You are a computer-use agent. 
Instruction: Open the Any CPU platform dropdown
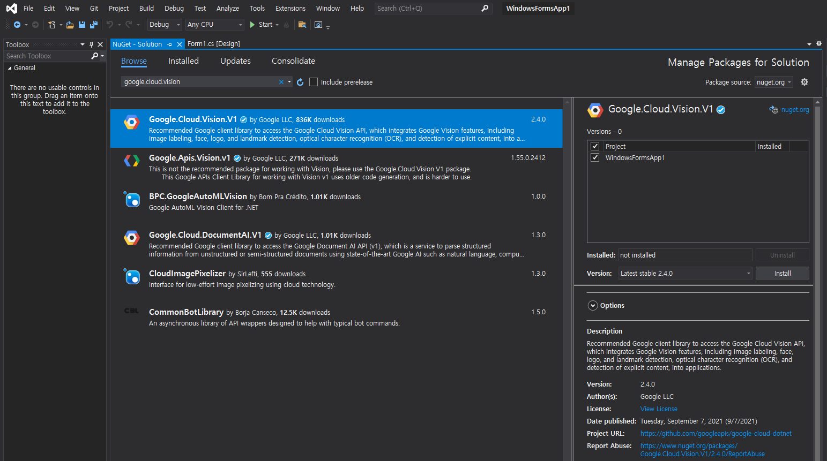[x=215, y=25]
